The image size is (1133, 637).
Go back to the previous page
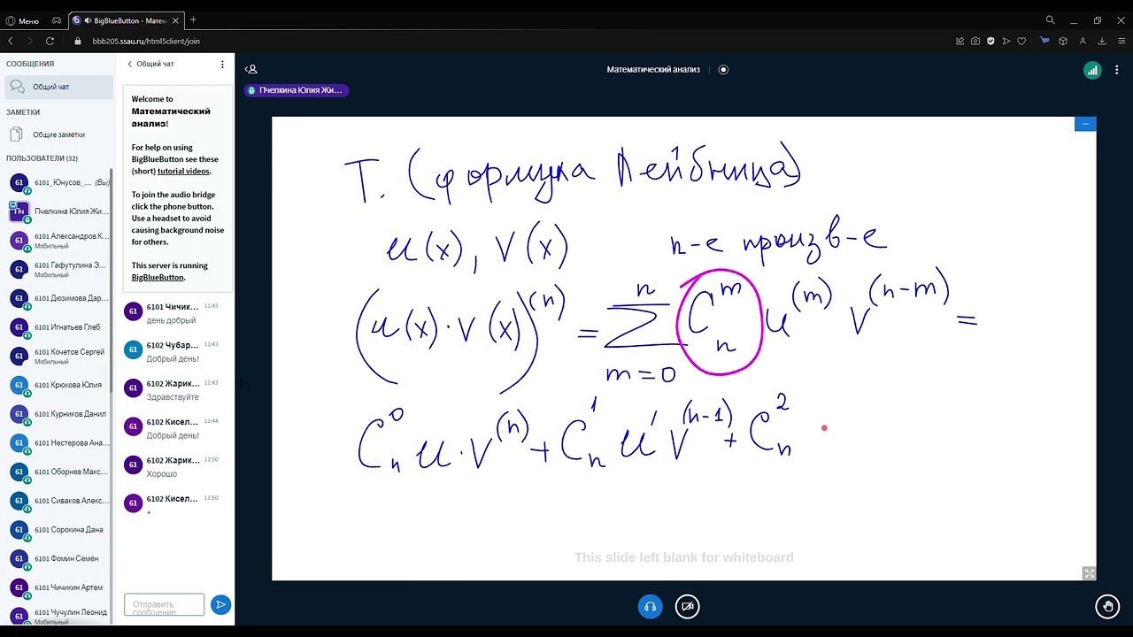click(11, 41)
